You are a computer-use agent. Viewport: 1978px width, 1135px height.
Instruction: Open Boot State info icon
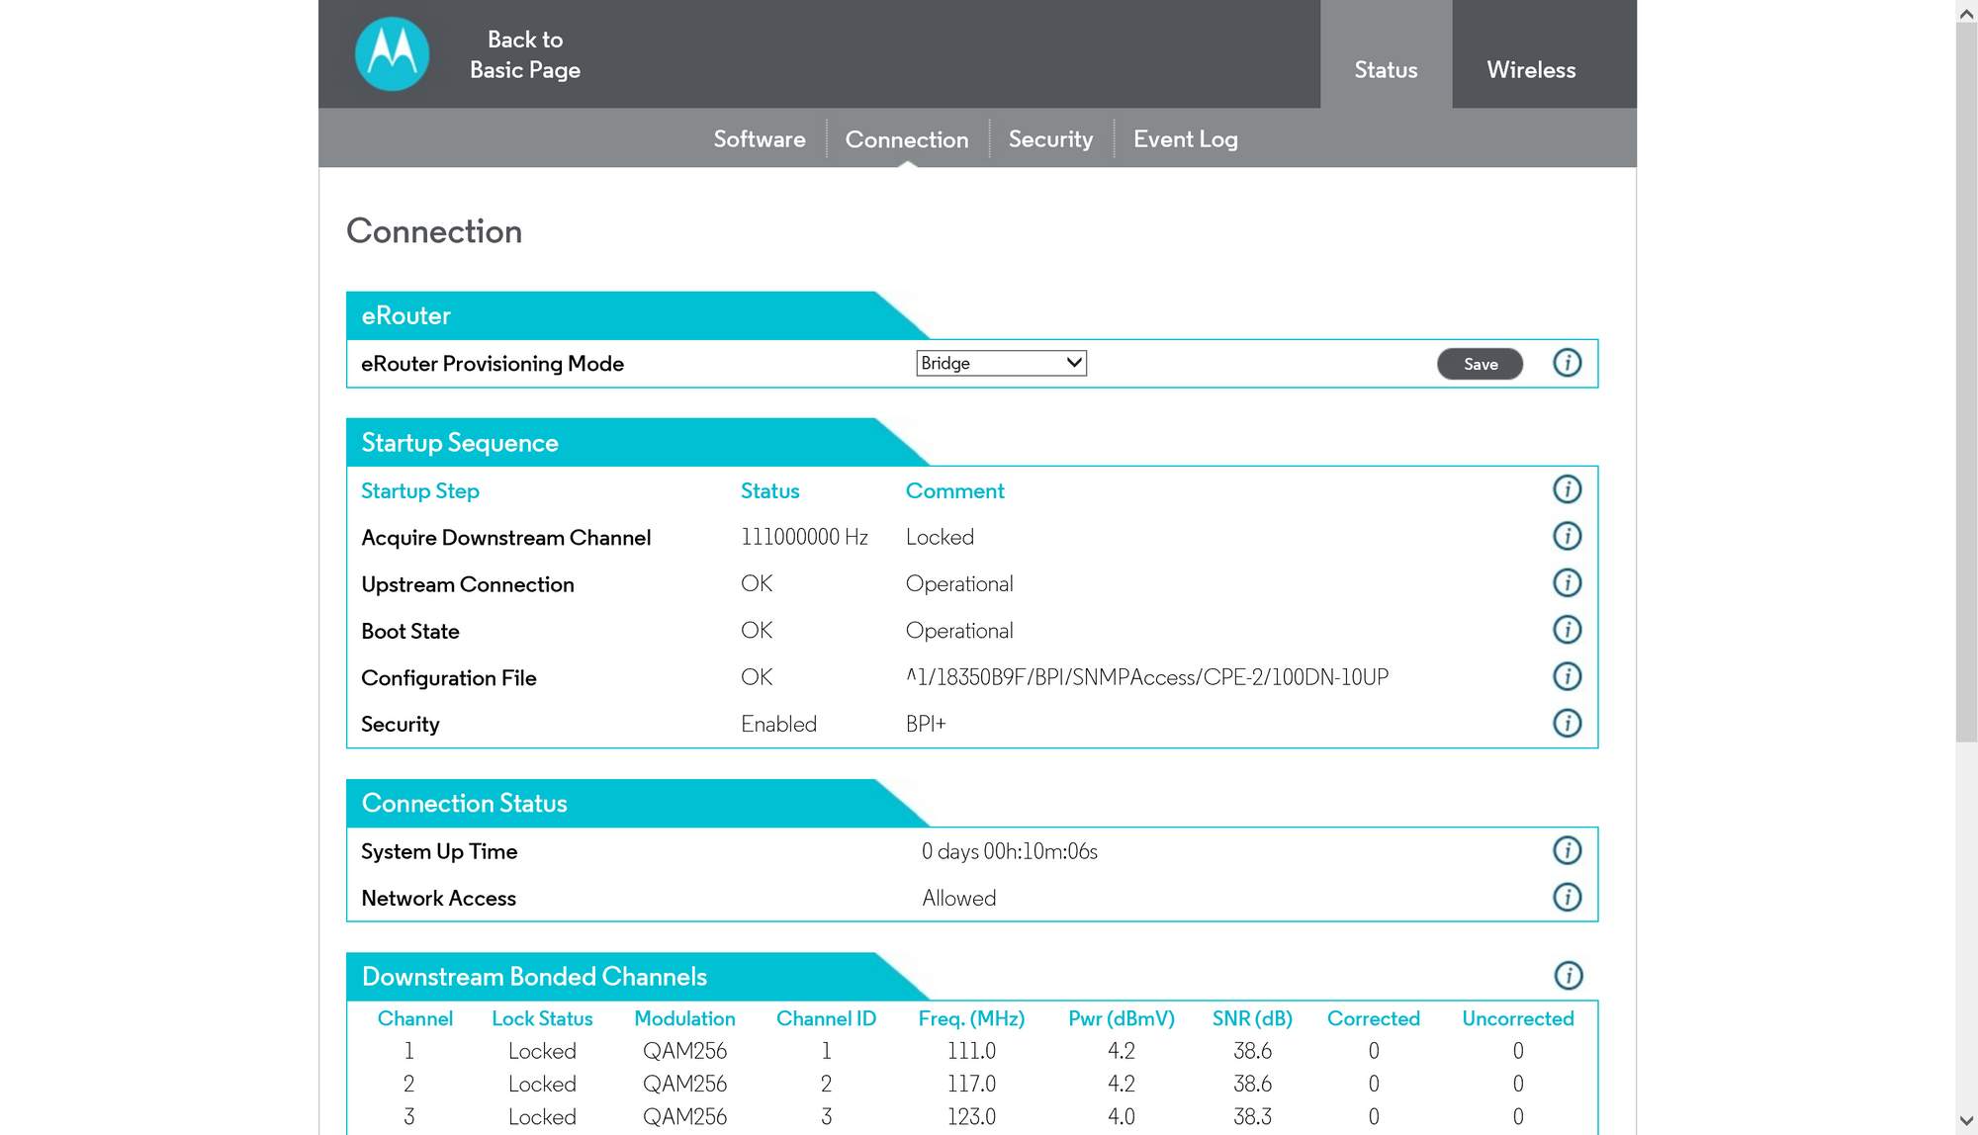coord(1567,630)
